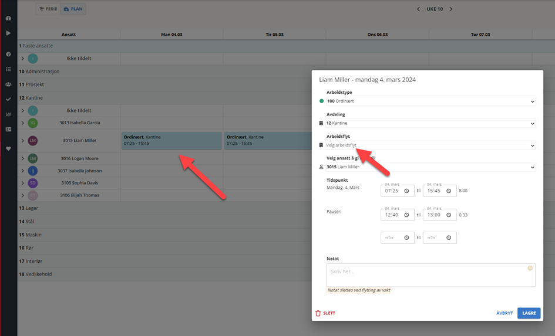The height and width of the screenshot is (336, 555).
Task: Click clock icon in 15:45 end time
Action: tap(449, 191)
